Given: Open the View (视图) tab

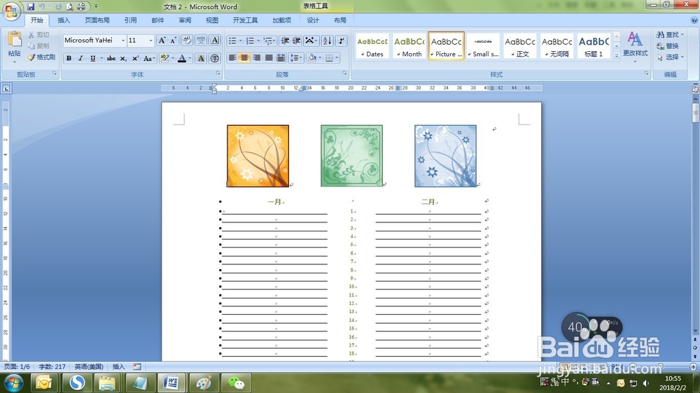Looking at the screenshot, I should click(x=211, y=20).
